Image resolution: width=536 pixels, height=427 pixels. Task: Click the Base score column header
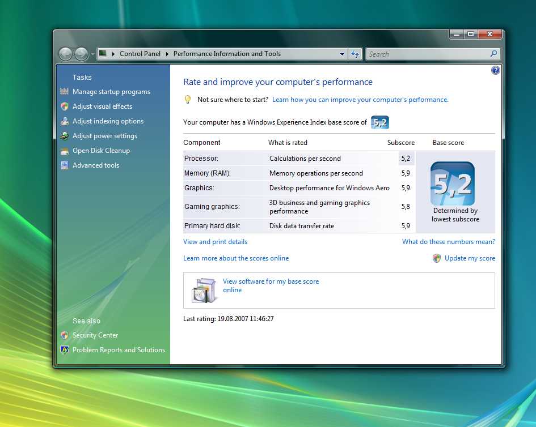pyautogui.click(x=448, y=143)
